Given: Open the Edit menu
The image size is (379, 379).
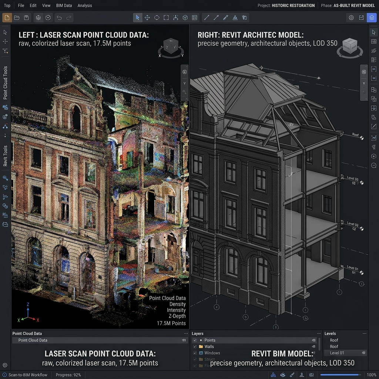Looking at the screenshot, I should tap(33, 5).
